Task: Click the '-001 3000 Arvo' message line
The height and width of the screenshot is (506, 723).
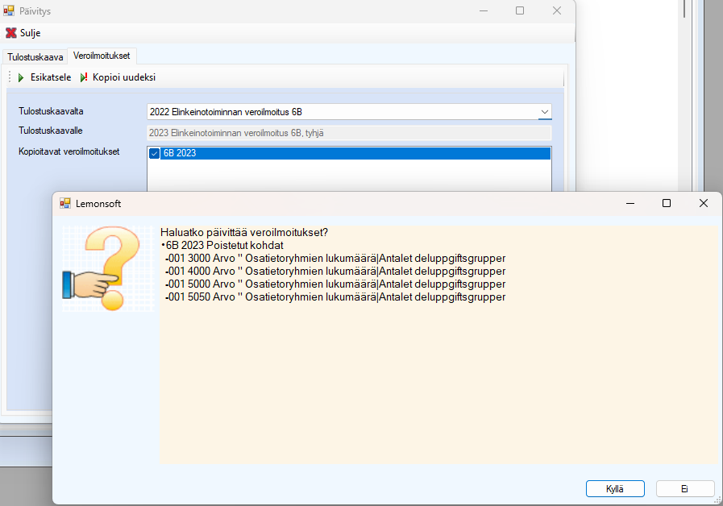Action: [x=335, y=258]
